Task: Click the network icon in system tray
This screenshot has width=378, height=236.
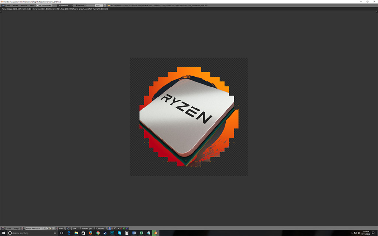Action: (x=355, y=233)
